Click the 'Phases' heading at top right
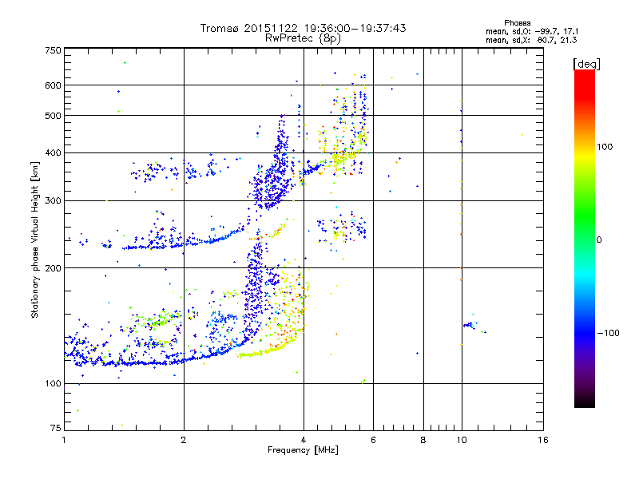This screenshot has height=479, width=639. point(517,23)
